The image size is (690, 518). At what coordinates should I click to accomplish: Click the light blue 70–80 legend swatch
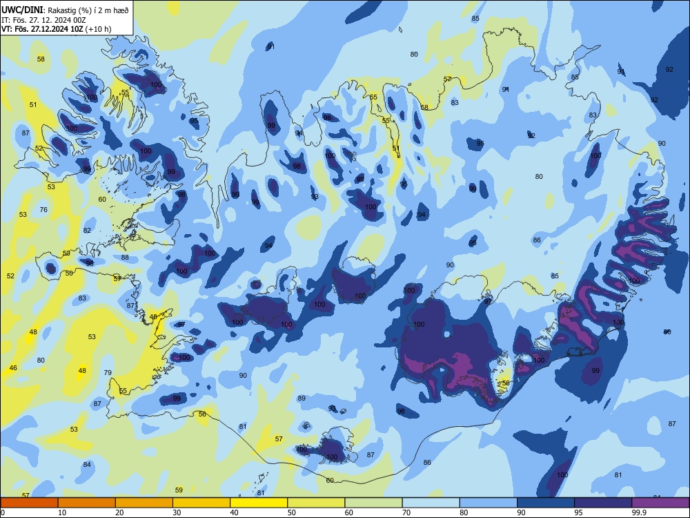[431, 503]
